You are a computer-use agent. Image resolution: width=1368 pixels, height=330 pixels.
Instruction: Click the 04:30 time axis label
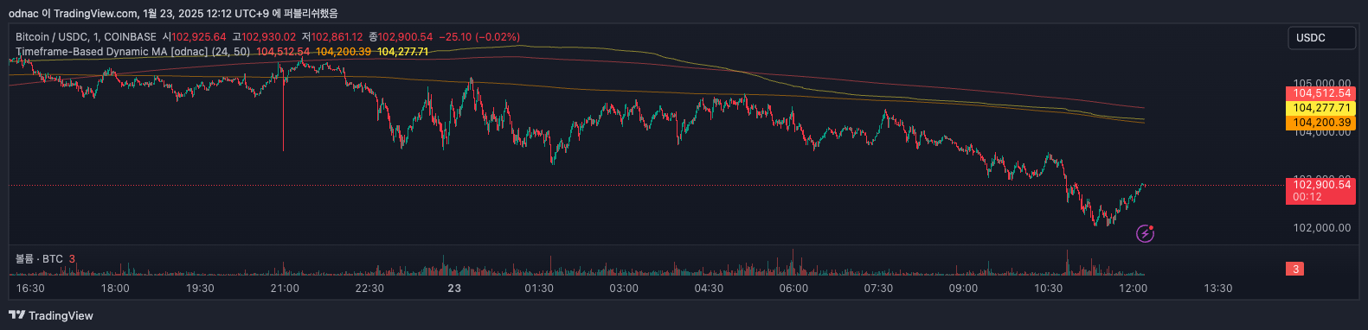click(709, 289)
